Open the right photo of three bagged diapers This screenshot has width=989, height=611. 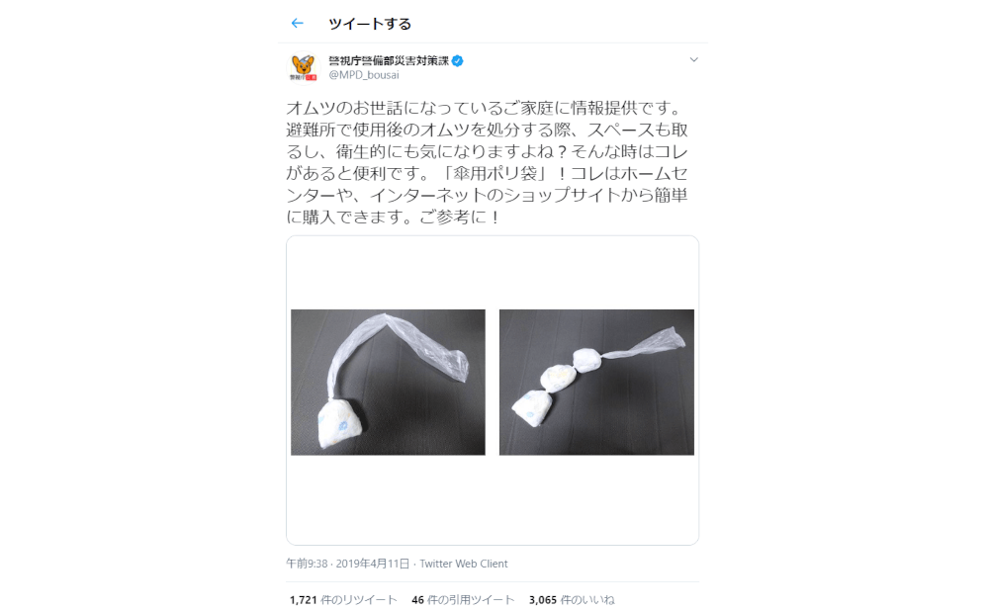point(596,382)
